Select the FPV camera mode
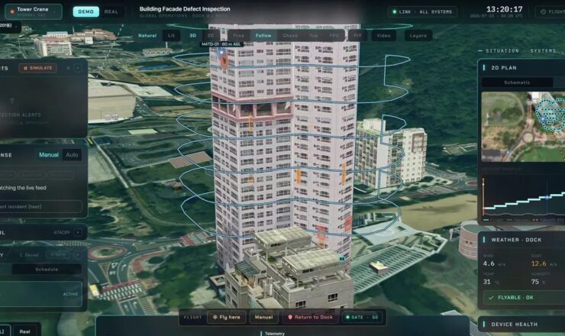Image resolution: width=565 pixels, height=336 pixels. (x=334, y=35)
